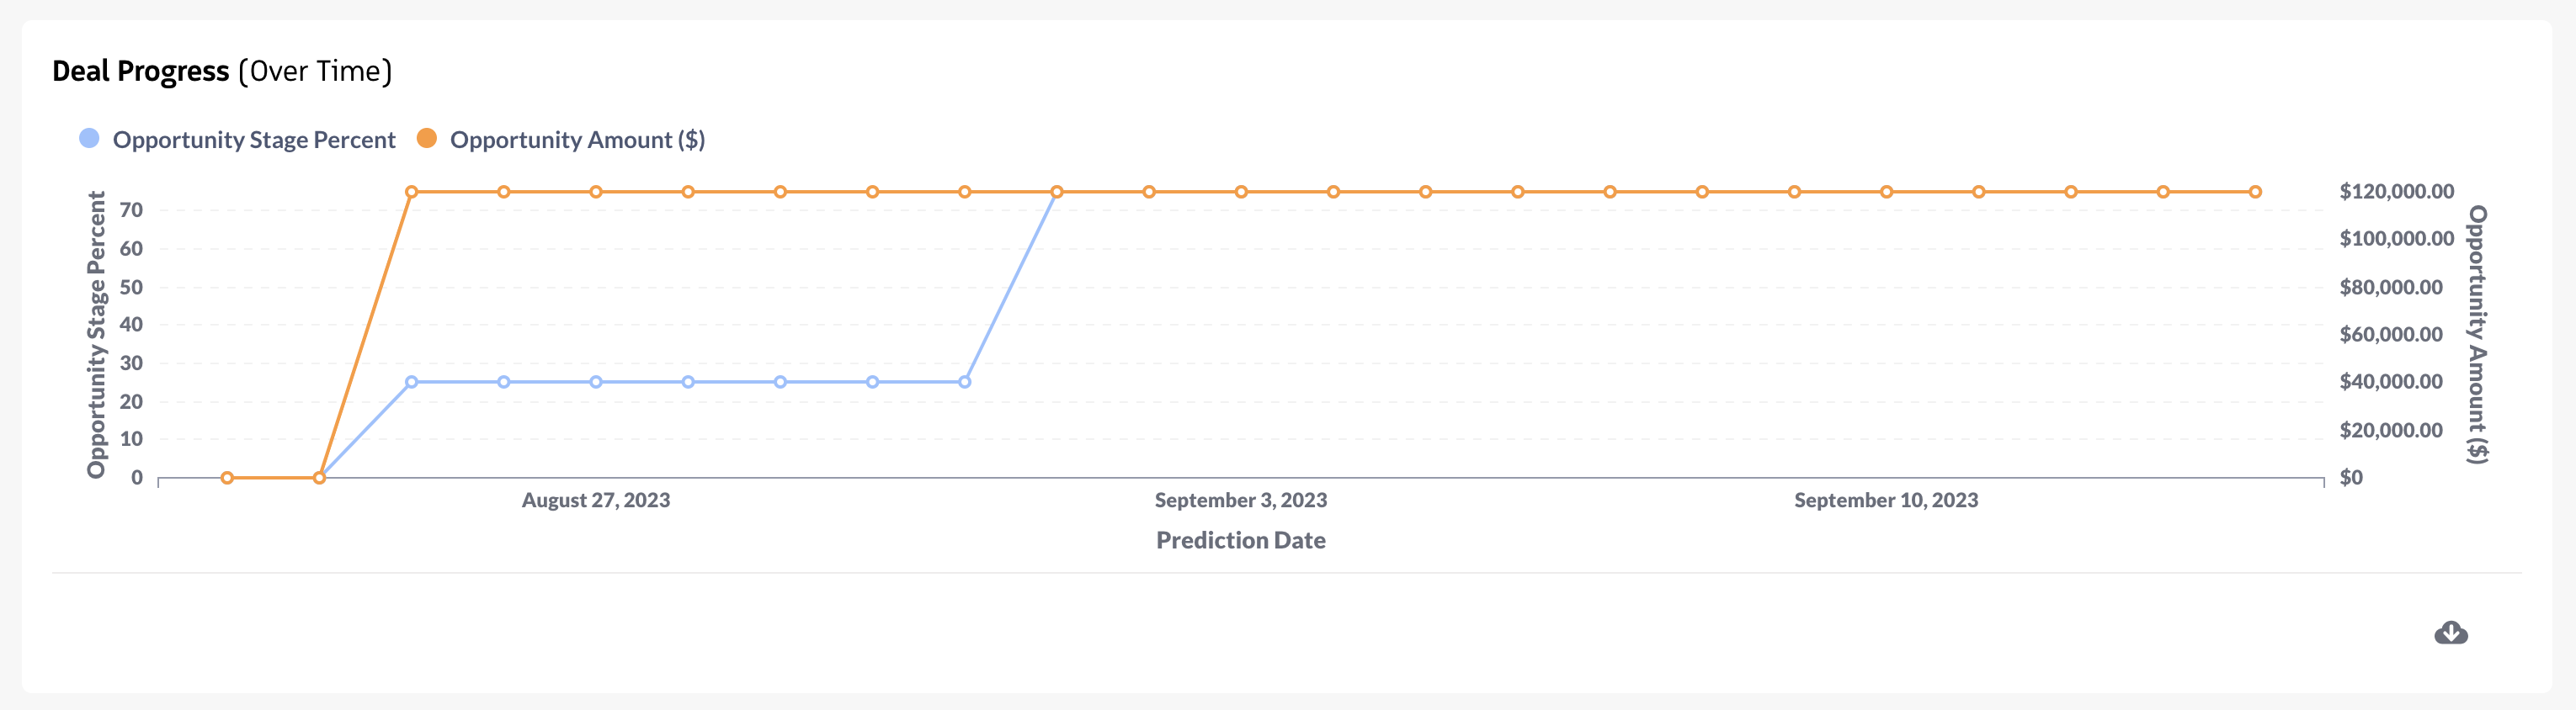This screenshot has height=710, width=2576.
Task: Toggle the Opportunity Stage Percent legend label
Action: pyautogui.click(x=254, y=140)
